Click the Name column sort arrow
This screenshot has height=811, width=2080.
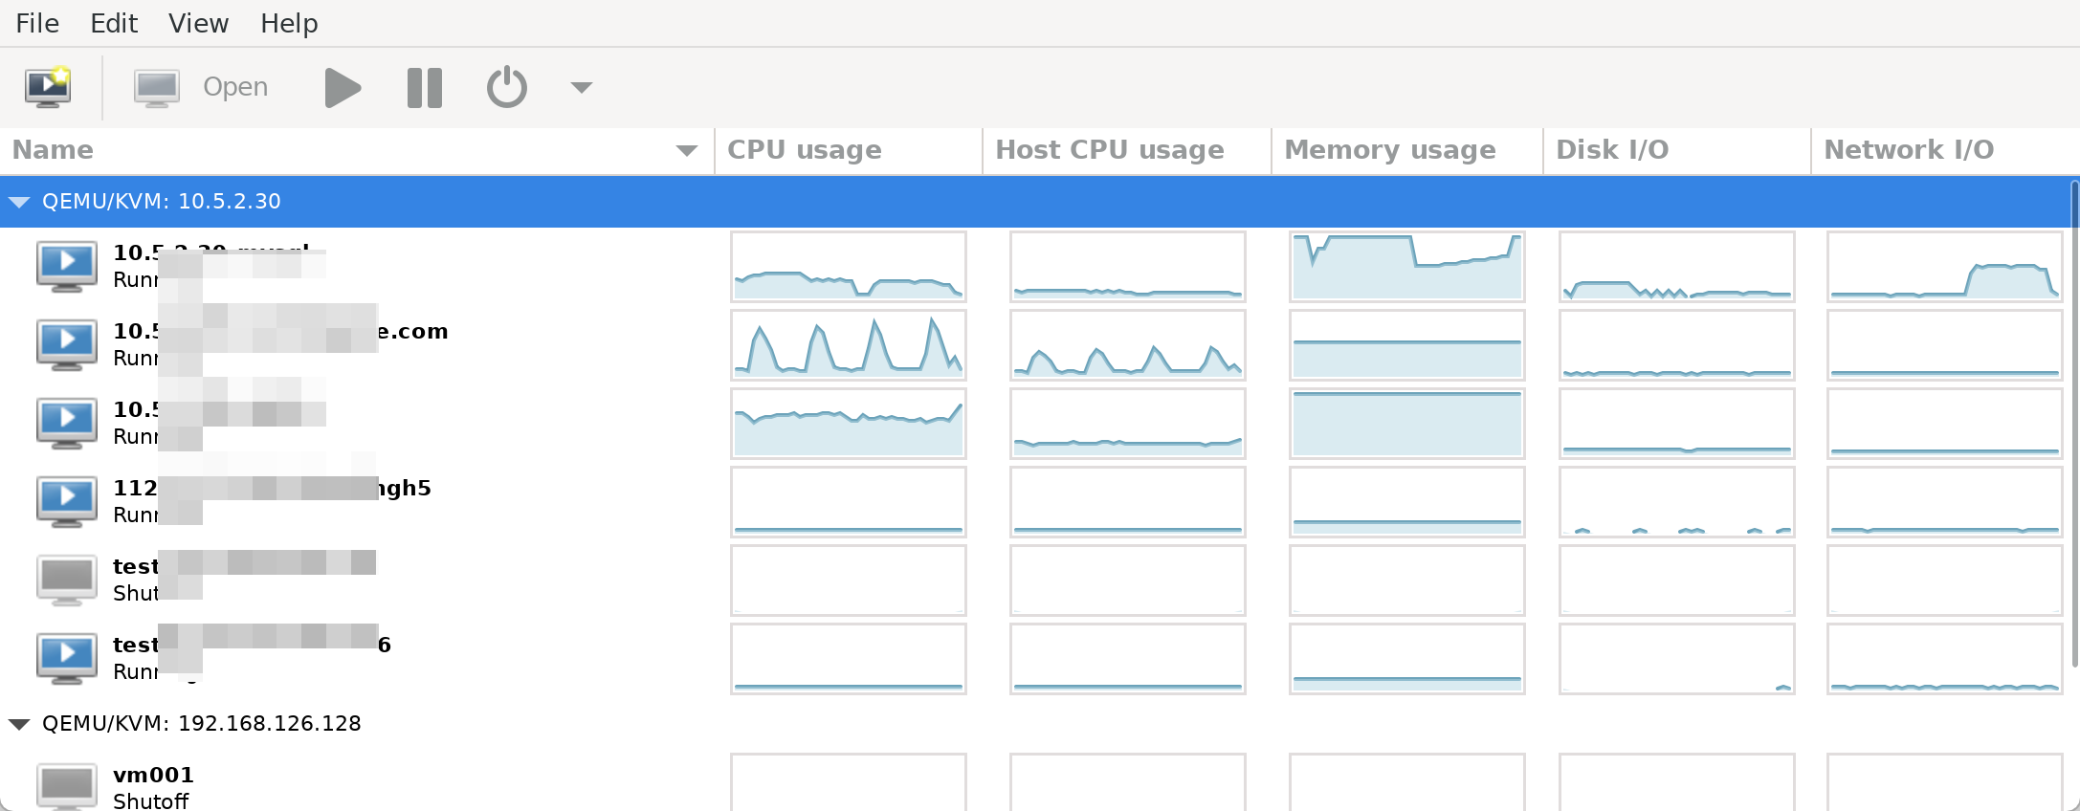click(x=686, y=150)
